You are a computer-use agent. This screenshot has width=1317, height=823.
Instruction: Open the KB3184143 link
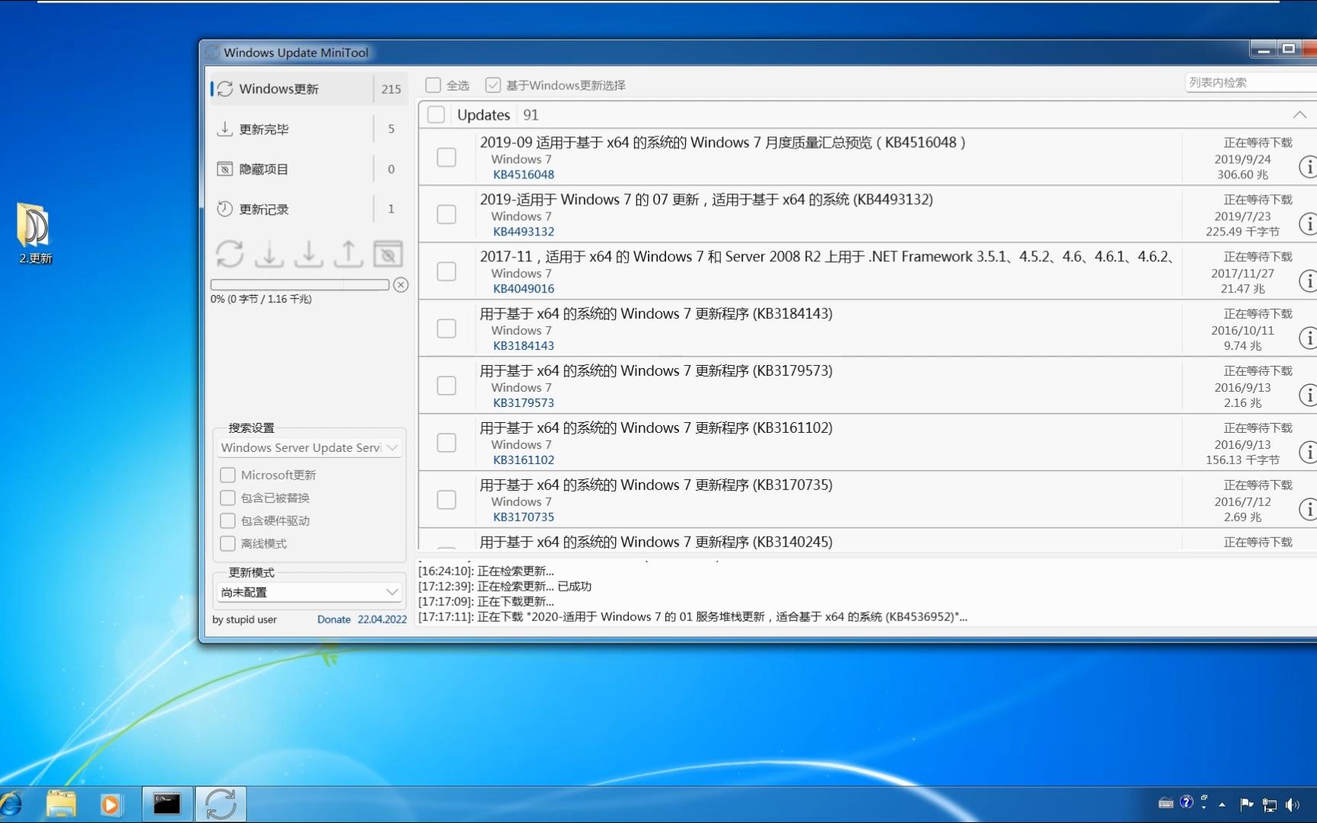[524, 346]
